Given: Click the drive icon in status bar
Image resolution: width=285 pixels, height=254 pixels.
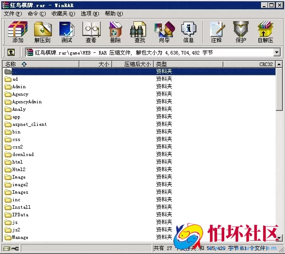Looking at the screenshot, I should (x=6, y=248).
